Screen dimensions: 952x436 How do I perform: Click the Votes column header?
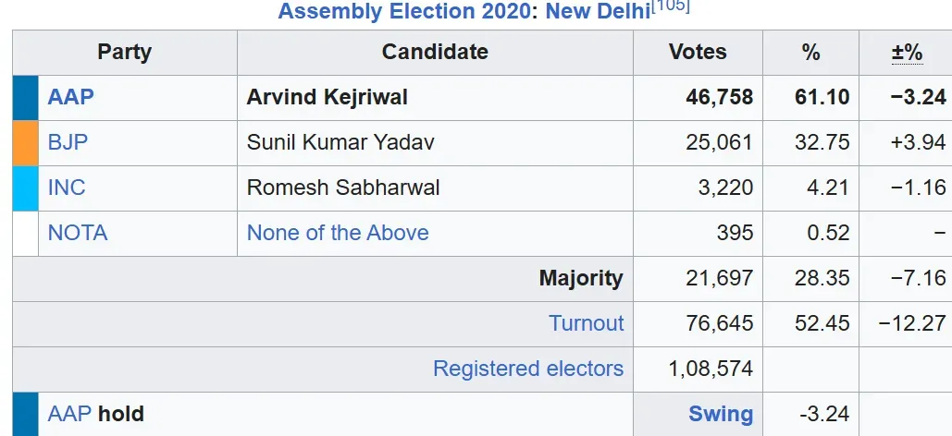pyautogui.click(x=698, y=52)
